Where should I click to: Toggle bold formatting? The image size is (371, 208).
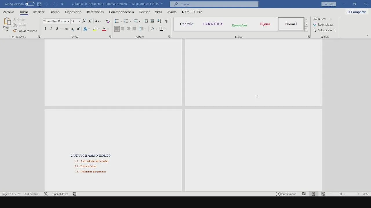click(45, 29)
